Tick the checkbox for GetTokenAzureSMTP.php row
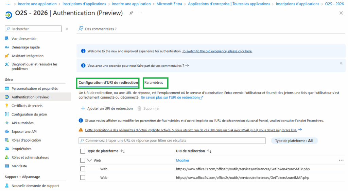Viewport: 348px width, 191px height. click(83, 169)
